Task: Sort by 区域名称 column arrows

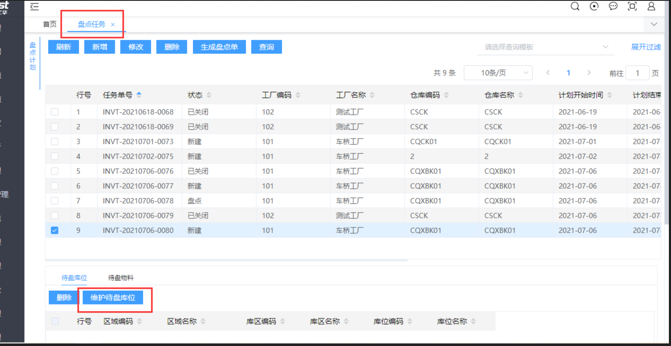Action: pyautogui.click(x=203, y=321)
